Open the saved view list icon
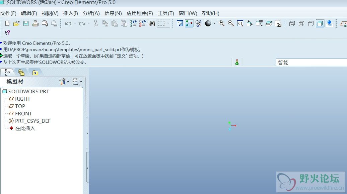 click(259, 23)
